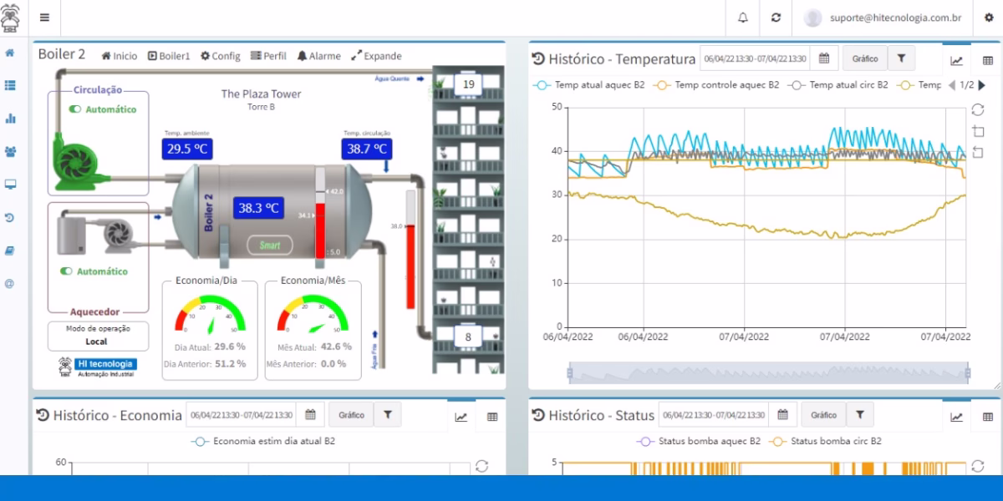Click the users icon in sidebar
The width and height of the screenshot is (1003, 501).
click(10, 152)
